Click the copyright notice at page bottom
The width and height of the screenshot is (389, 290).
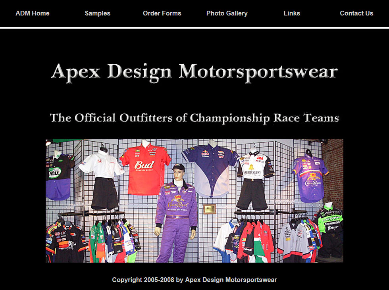pyautogui.click(x=194, y=280)
